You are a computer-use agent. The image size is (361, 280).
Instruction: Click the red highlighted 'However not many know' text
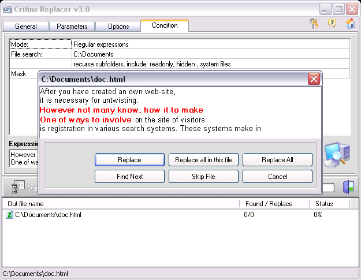coord(121,110)
